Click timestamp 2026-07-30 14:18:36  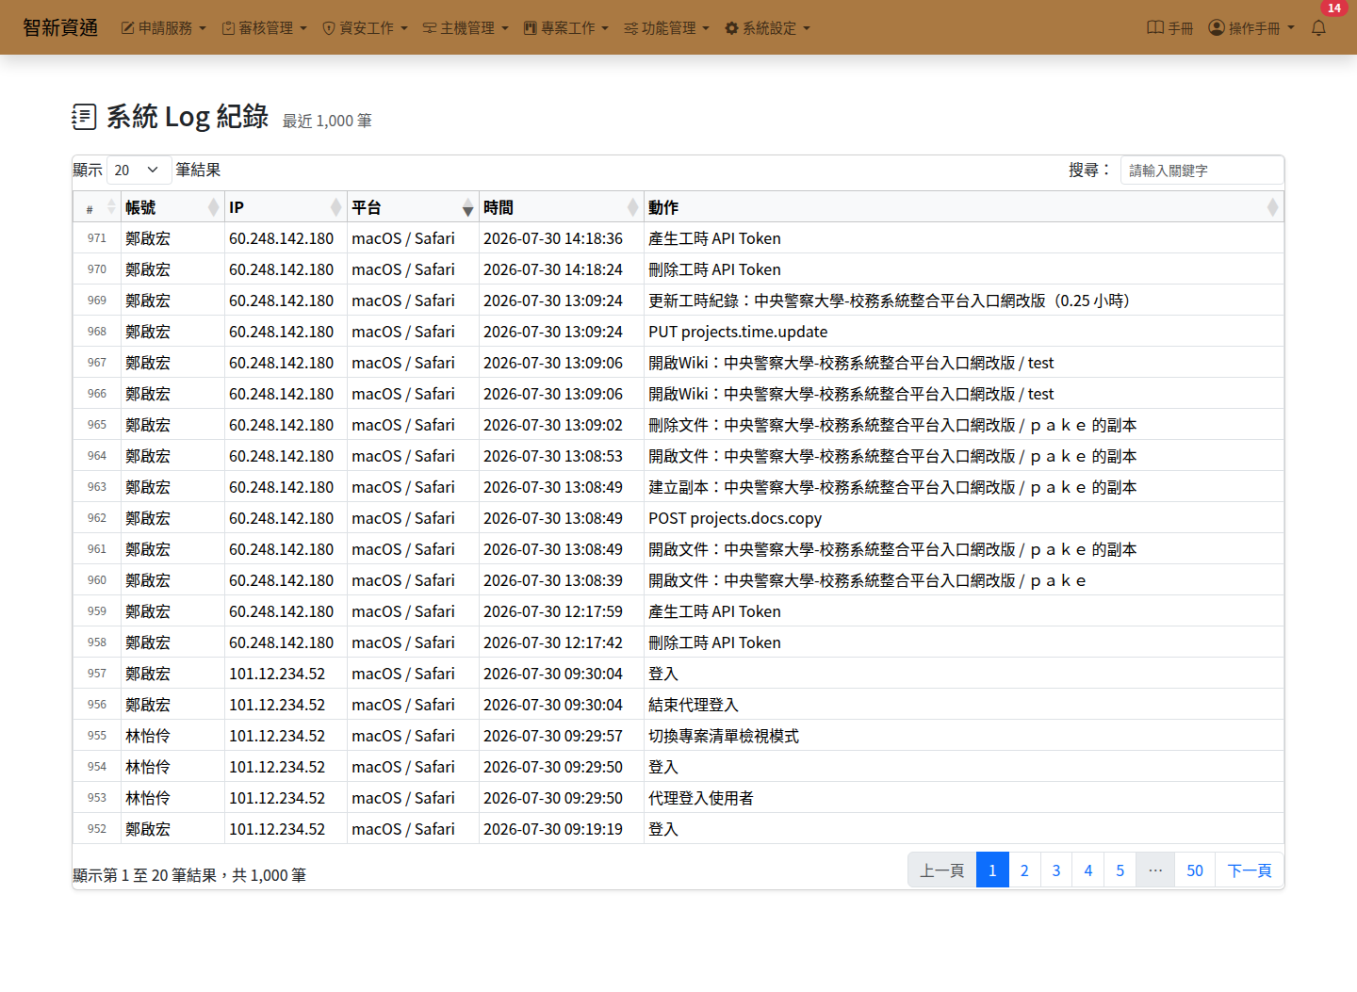(553, 238)
